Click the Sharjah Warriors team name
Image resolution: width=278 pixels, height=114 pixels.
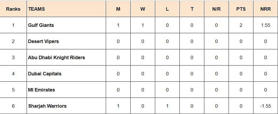(47, 106)
